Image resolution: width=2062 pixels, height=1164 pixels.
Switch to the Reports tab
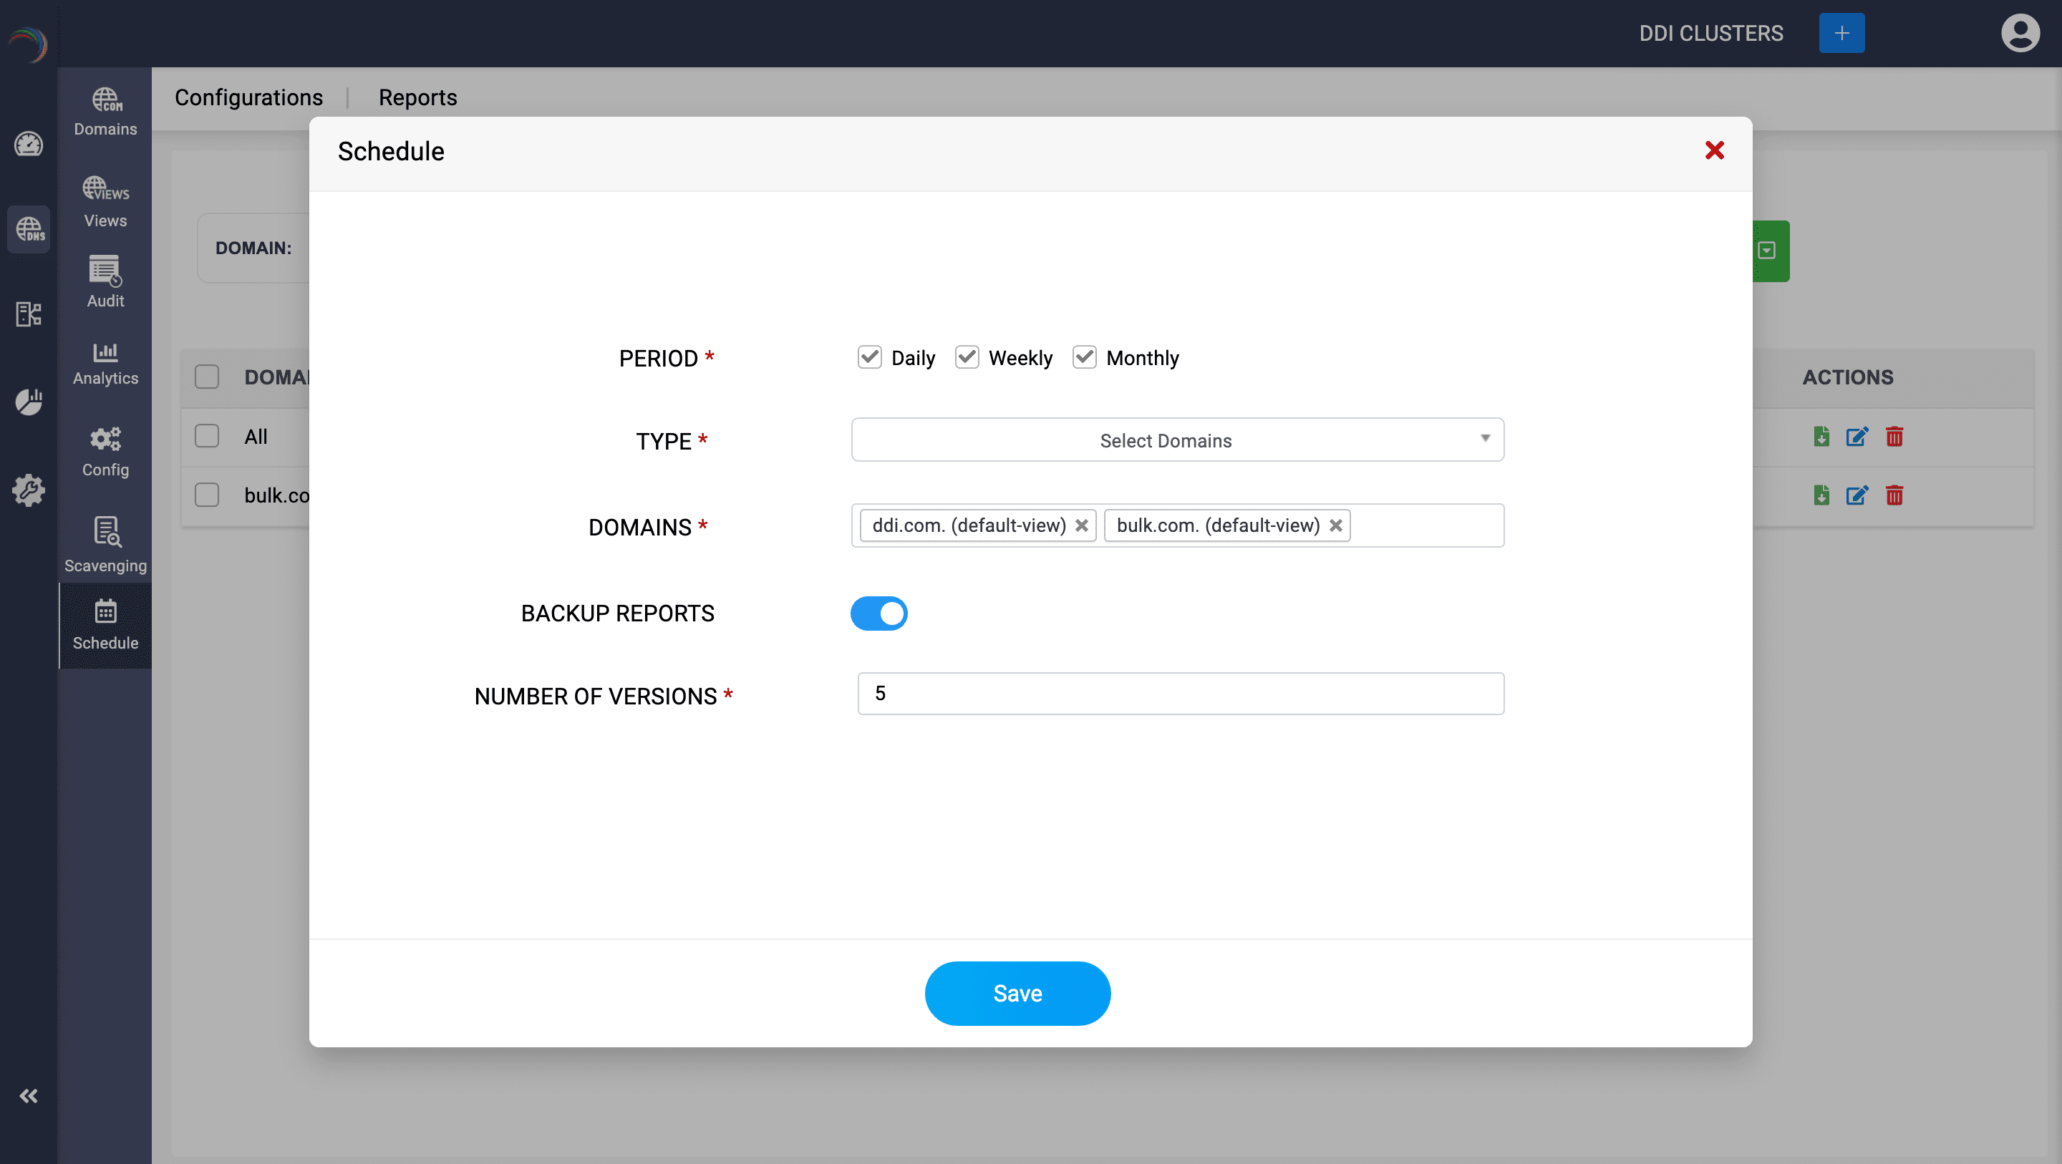[417, 97]
